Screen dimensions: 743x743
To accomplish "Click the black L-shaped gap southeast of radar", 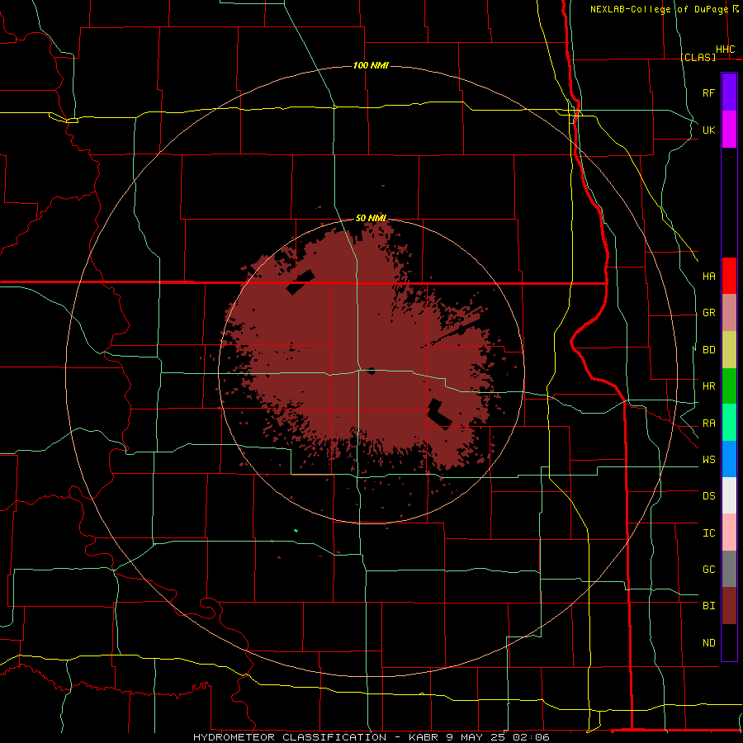I will tap(440, 414).
